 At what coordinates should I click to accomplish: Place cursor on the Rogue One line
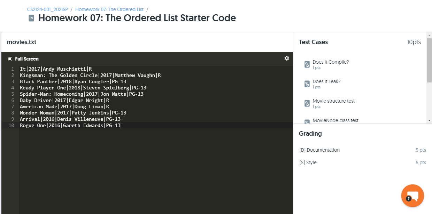pyautogui.click(x=70, y=125)
